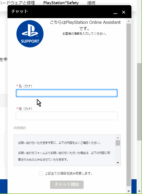Click the チャット title text
Viewport: 142px width, 194px height.
pos(20,11)
